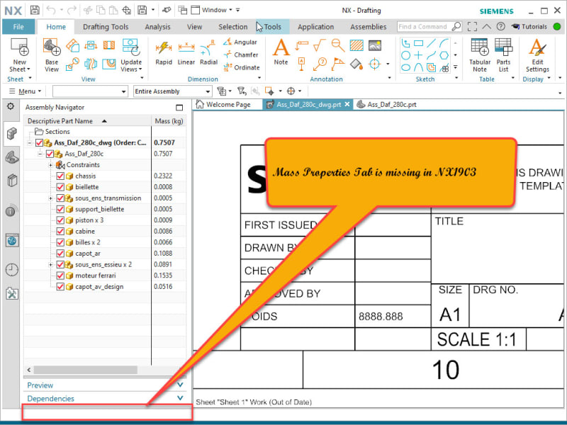The image size is (567, 425).
Task: Click the navigator settings gear icon
Action: (11, 106)
